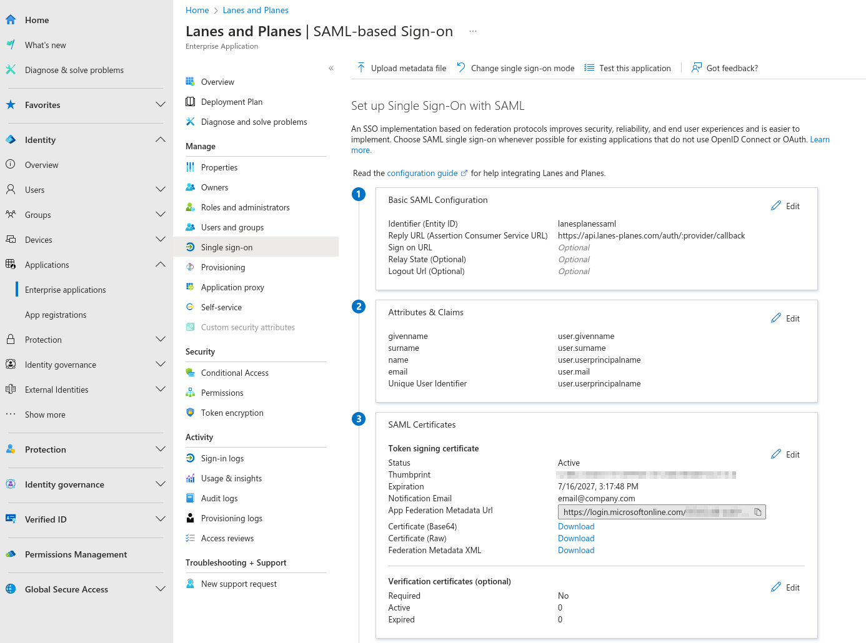Expand the Verified ID section

coord(161,519)
